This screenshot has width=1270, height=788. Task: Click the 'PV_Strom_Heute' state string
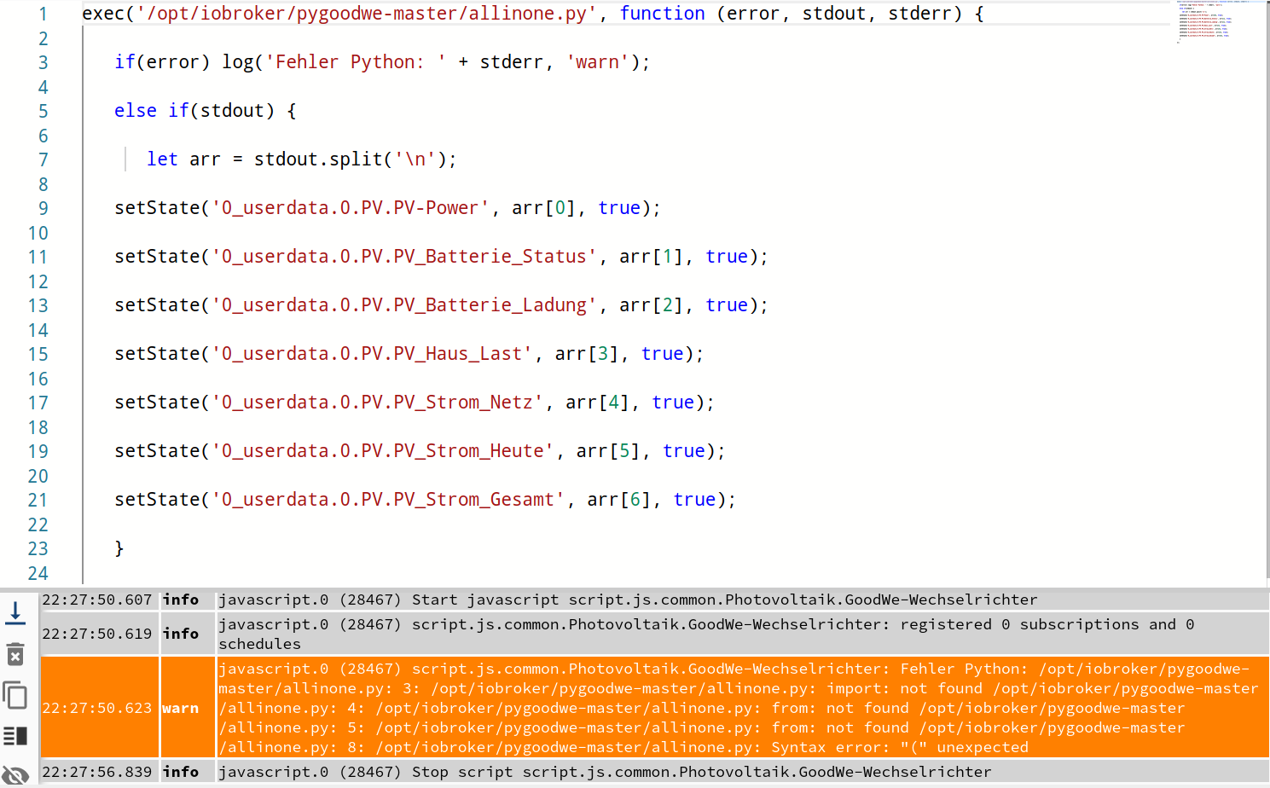382,451
